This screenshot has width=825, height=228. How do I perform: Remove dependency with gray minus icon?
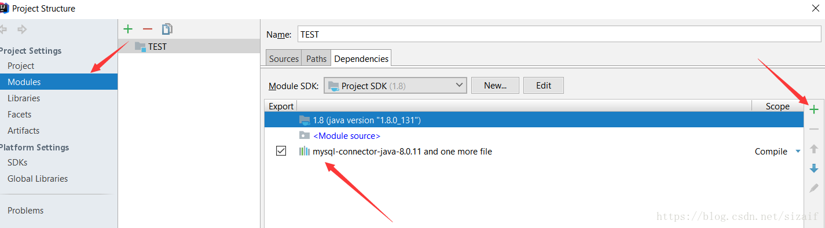[814, 129]
